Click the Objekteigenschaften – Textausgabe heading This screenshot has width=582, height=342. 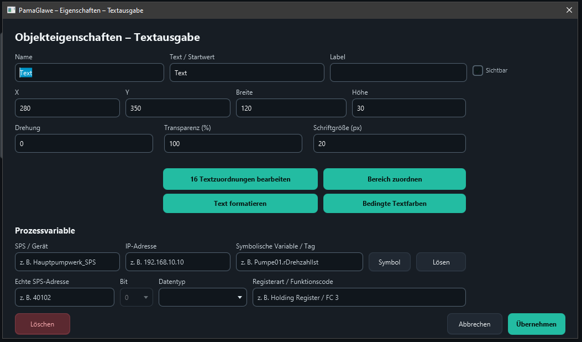(x=107, y=37)
